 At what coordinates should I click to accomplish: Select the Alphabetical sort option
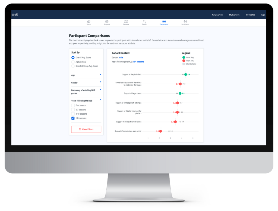pyautogui.click(x=73, y=62)
